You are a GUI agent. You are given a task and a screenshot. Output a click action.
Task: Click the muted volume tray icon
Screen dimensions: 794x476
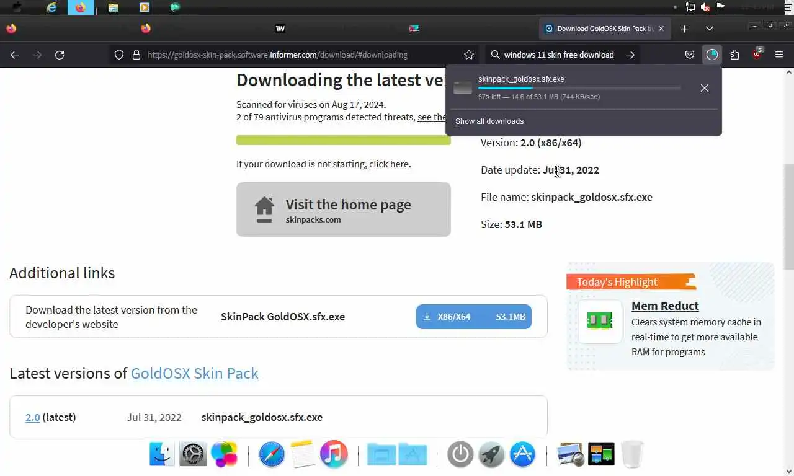(705, 7)
